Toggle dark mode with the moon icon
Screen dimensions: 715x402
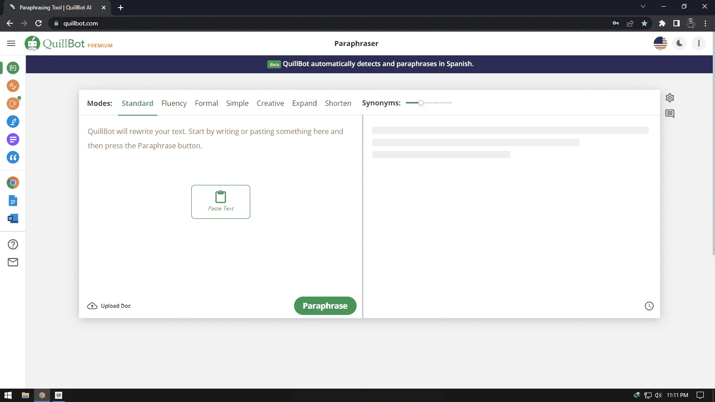coord(679,43)
